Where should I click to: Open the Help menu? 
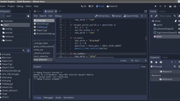tap(36, 6)
